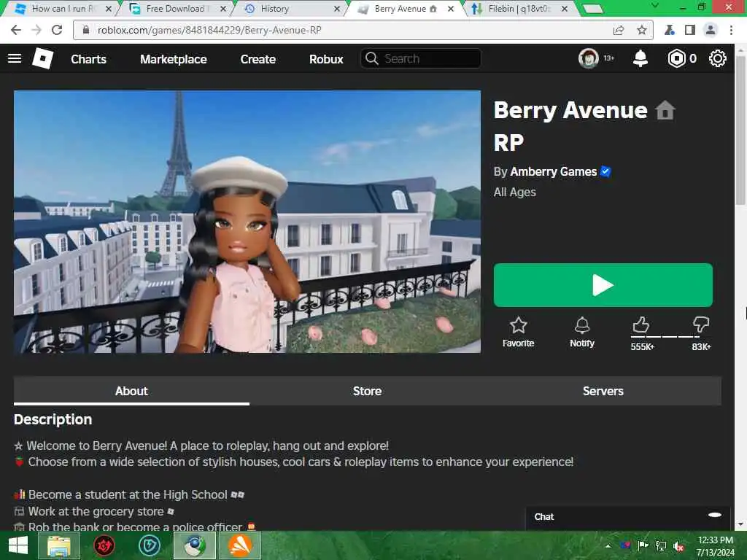The height and width of the screenshot is (560, 747).
Task: Click the verified badge beside Amberry Games
Action: tap(605, 171)
